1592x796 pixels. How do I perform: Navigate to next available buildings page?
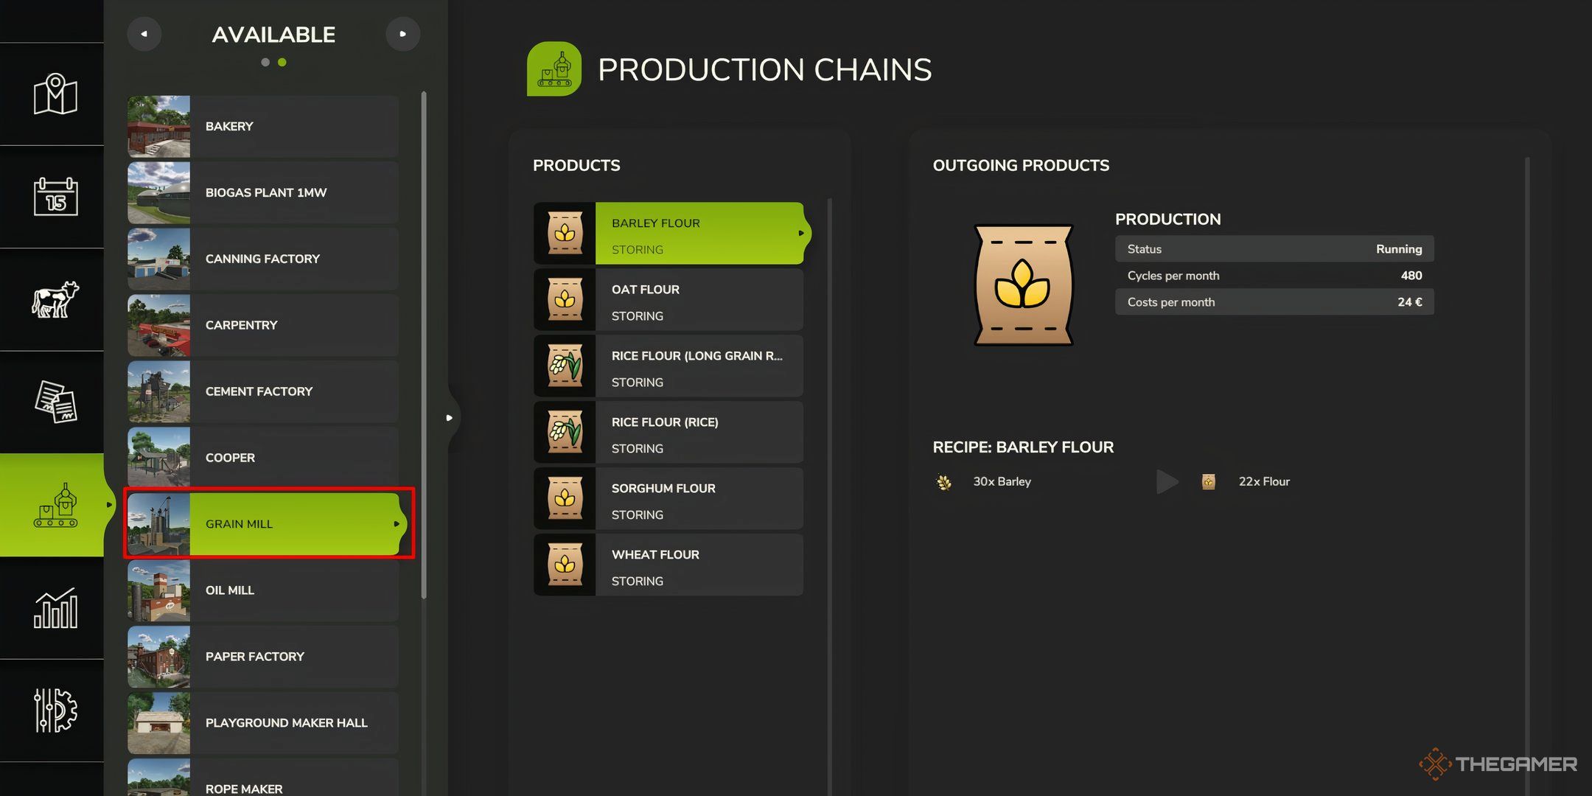click(401, 33)
